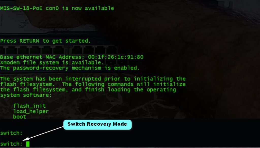Click the 'Base ethernet MAC Address:' label
260x148 pixels.
(x=42, y=57)
